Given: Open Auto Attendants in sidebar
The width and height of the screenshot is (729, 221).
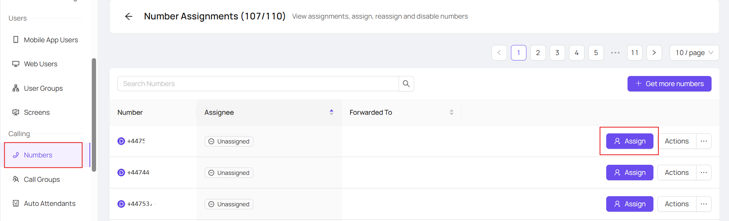Looking at the screenshot, I should coord(44,204).
